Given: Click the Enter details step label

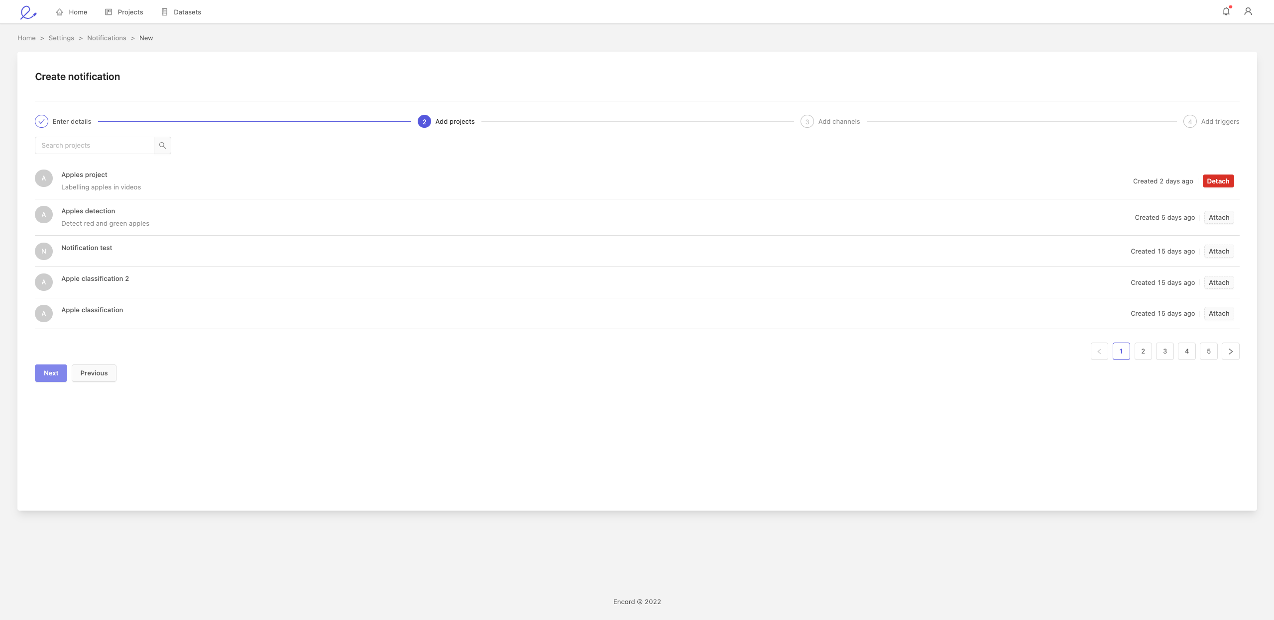Looking at the screenshot, I should 72,121.
